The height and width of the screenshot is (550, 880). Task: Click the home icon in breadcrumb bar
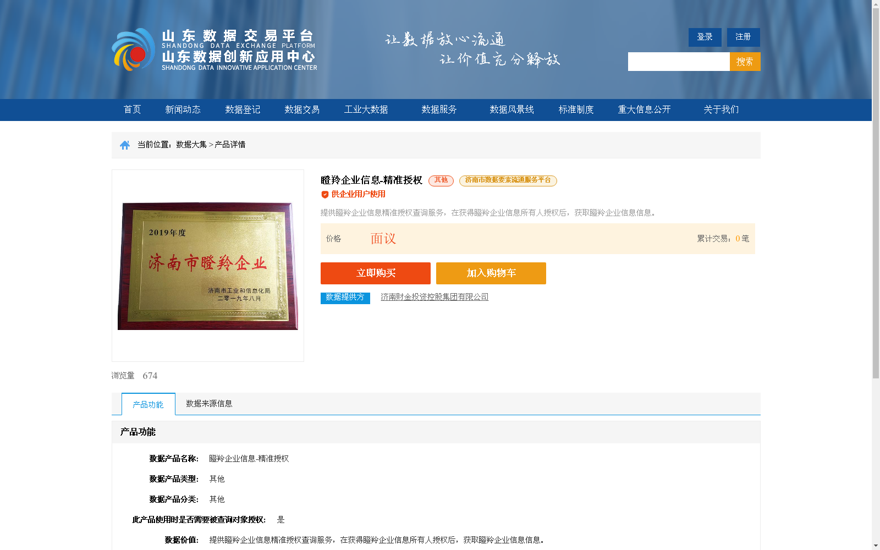(125, 145)
